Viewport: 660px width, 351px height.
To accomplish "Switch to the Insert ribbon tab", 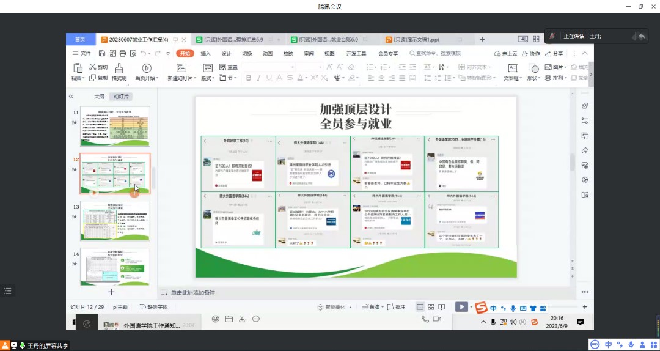I will point(205,54).
